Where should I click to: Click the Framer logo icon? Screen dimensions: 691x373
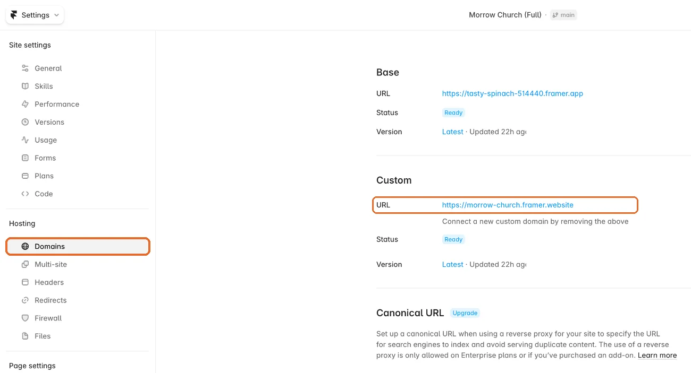(x=14, y=15)
